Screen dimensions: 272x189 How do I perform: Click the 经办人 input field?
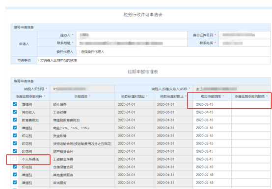pyautogui.click(x=132, y=35)
